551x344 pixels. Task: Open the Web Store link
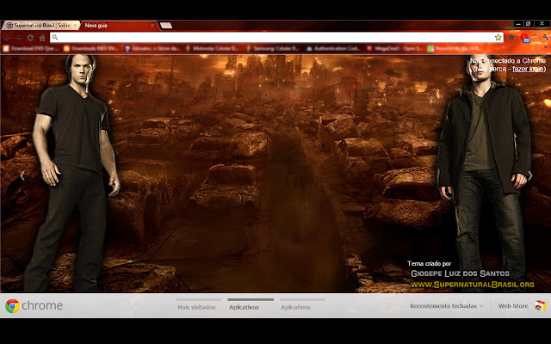(513, 306)
